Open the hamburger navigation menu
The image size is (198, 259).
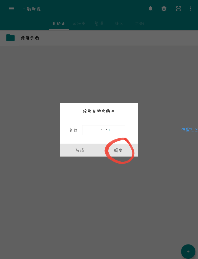pyautogui.click(x=11, y=9)
